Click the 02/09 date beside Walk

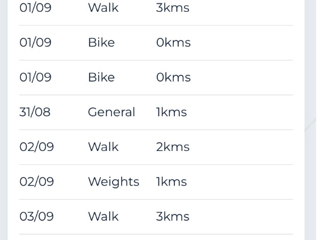pyautogui.click(x=37, y=147)
